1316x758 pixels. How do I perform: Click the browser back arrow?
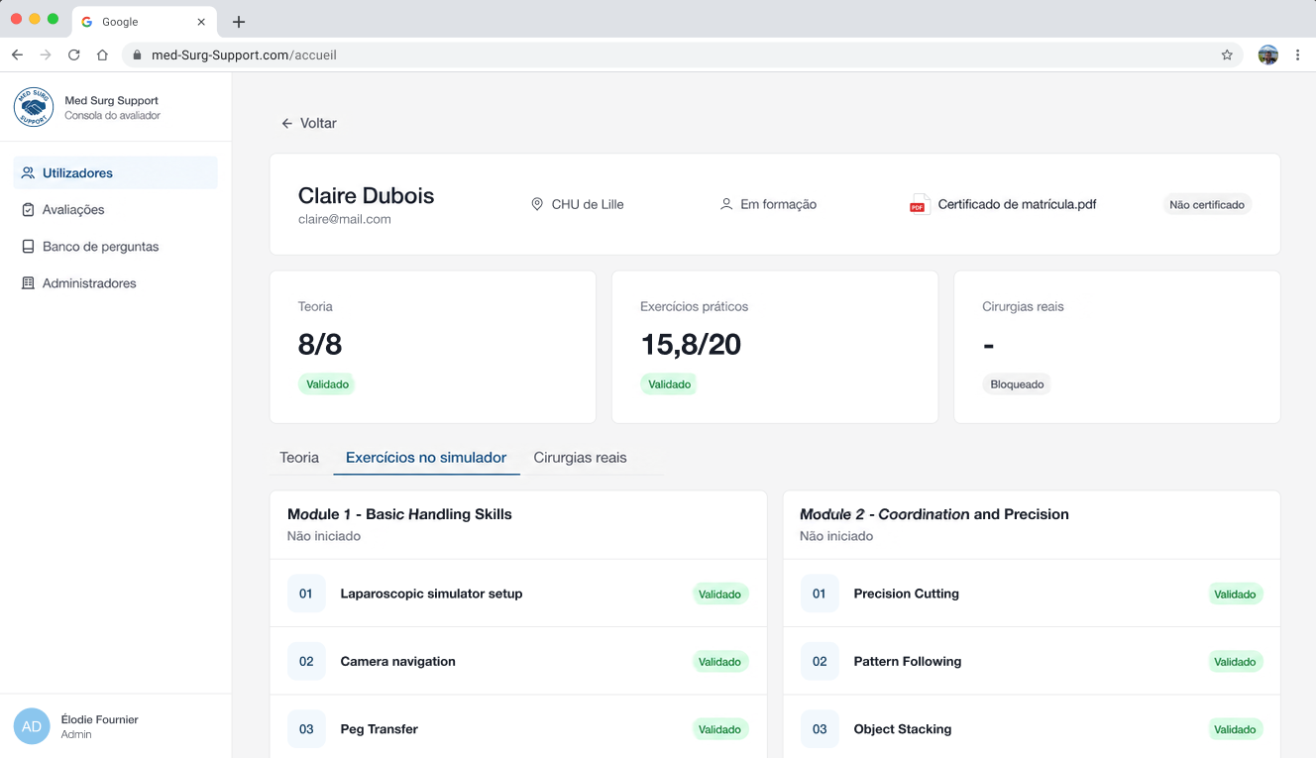point(17,55)
